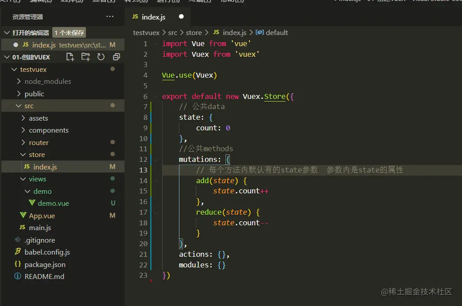Click the src breadcrumb item

173,32
